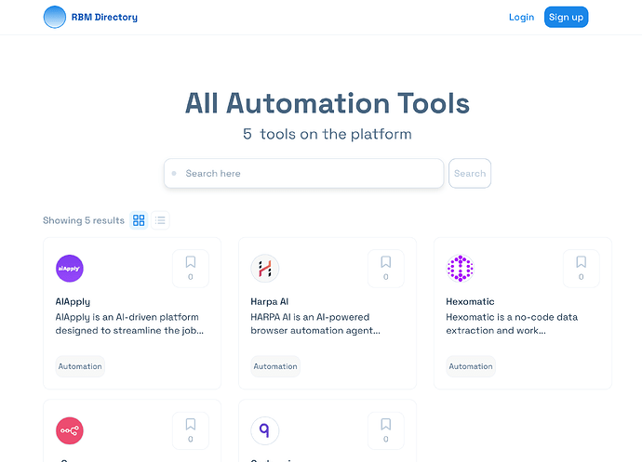Click the 'All Automation Tools' heading
The height and width of the screenshot is (462, 642).
(x=328, y=103)
